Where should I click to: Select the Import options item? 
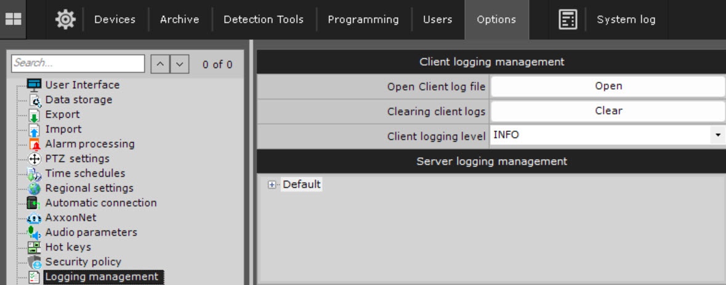click(x=63, y=130)
